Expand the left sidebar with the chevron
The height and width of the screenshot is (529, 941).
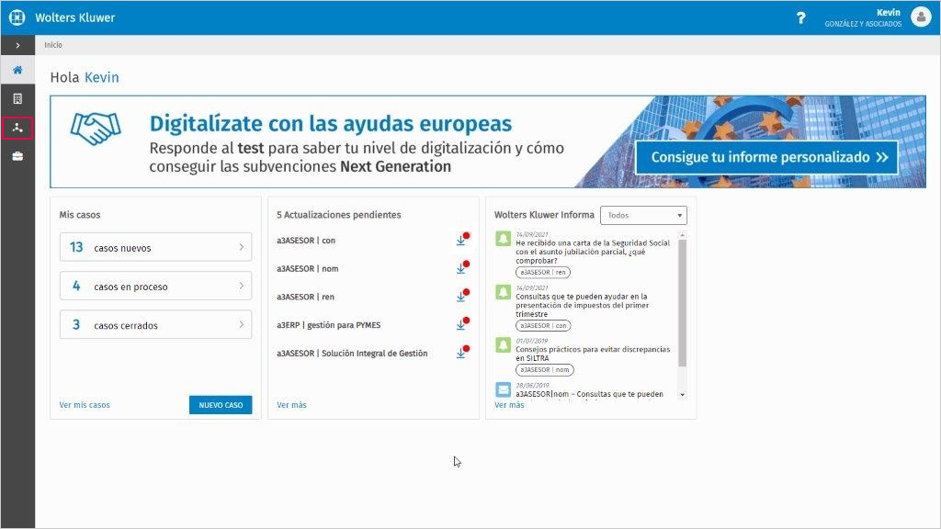click(x=17, y=45)
